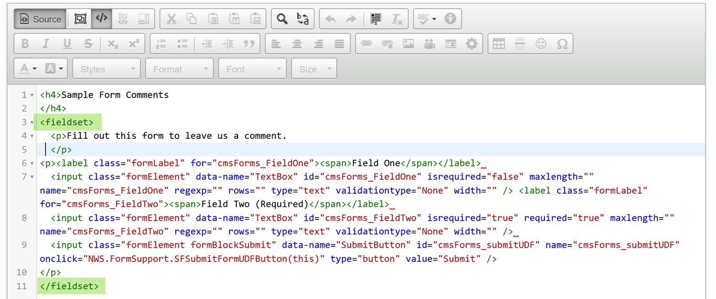This screenshot has height=299, width=716.
Task: Insert a horizontal line
Action: (520, 44)
